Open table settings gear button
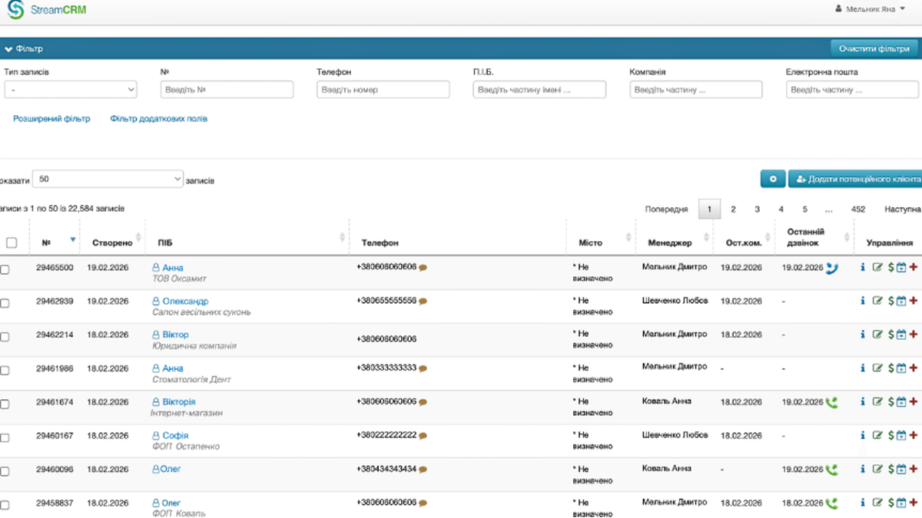This screenshot has width=922, height=518. 773,179
